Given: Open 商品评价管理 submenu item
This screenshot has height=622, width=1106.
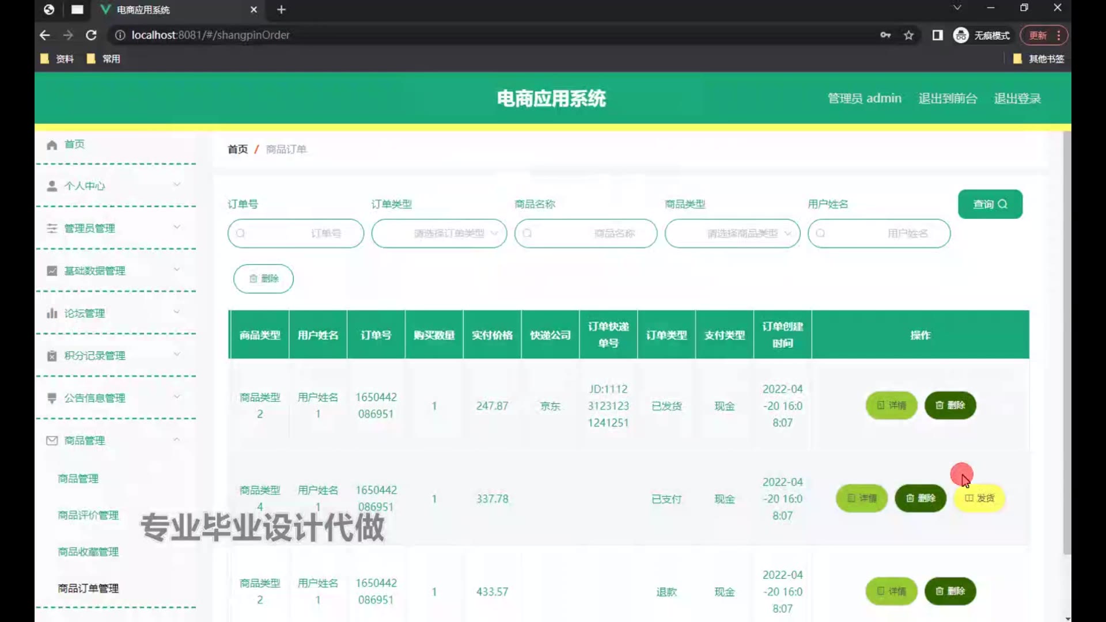Looking at the screenshot, I should tap(88, 515).
